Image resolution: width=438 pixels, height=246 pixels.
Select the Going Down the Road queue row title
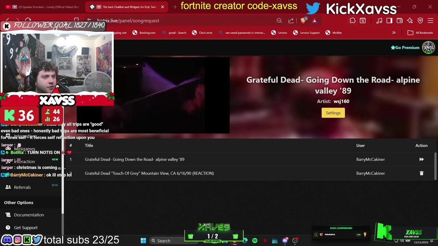click(x=134, y=159)
